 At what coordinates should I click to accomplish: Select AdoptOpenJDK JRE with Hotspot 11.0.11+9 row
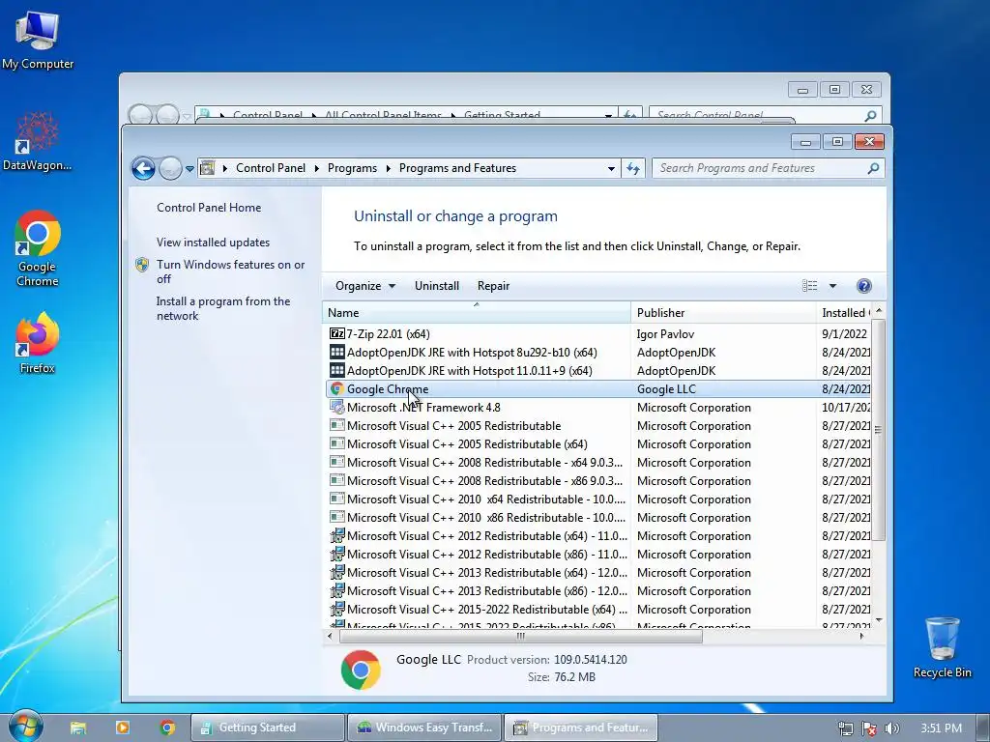click(598, 370)
